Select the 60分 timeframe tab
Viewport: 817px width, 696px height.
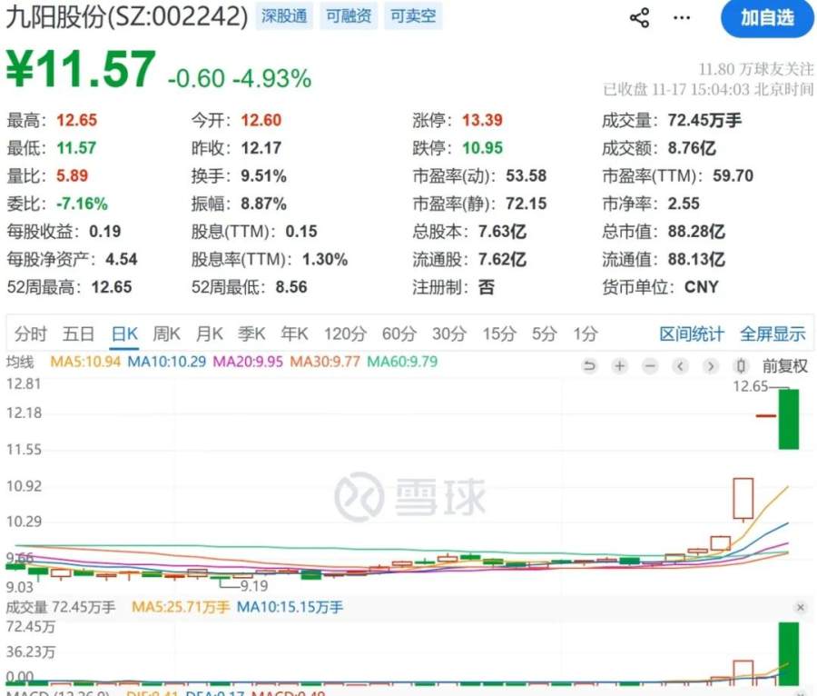(x=399, y=333)
